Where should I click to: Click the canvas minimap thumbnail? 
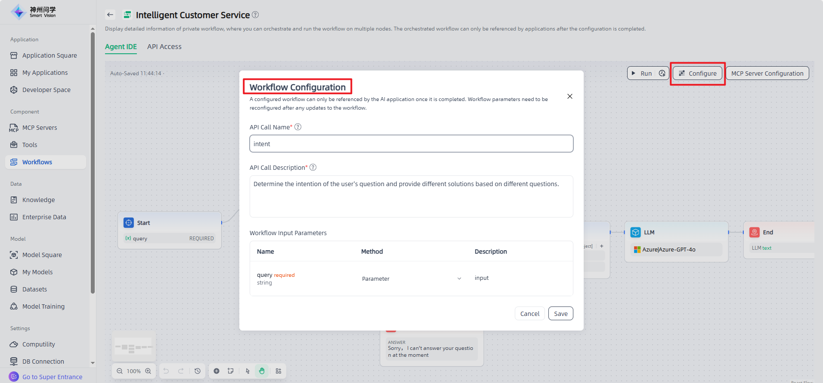[133, 347]
